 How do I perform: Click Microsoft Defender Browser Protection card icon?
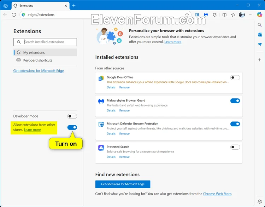coord(101,125)
